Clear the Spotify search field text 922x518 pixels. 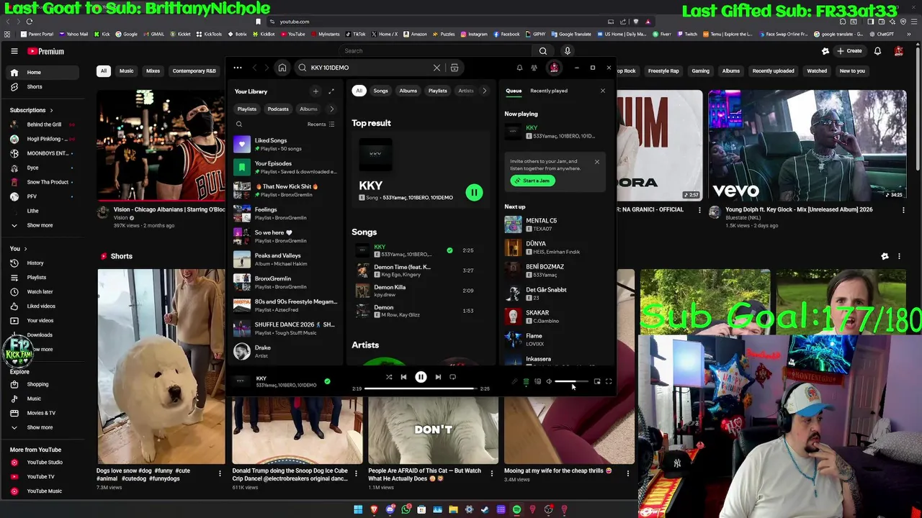(437, 68)
